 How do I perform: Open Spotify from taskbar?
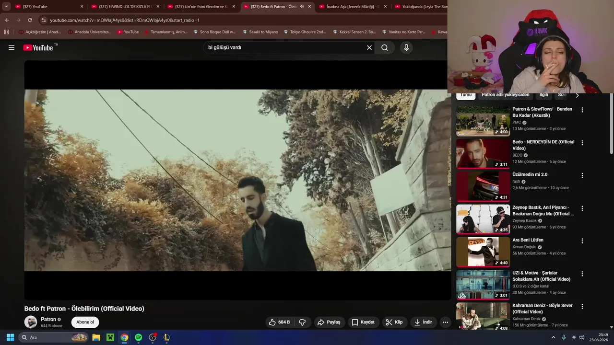[138, 337]
